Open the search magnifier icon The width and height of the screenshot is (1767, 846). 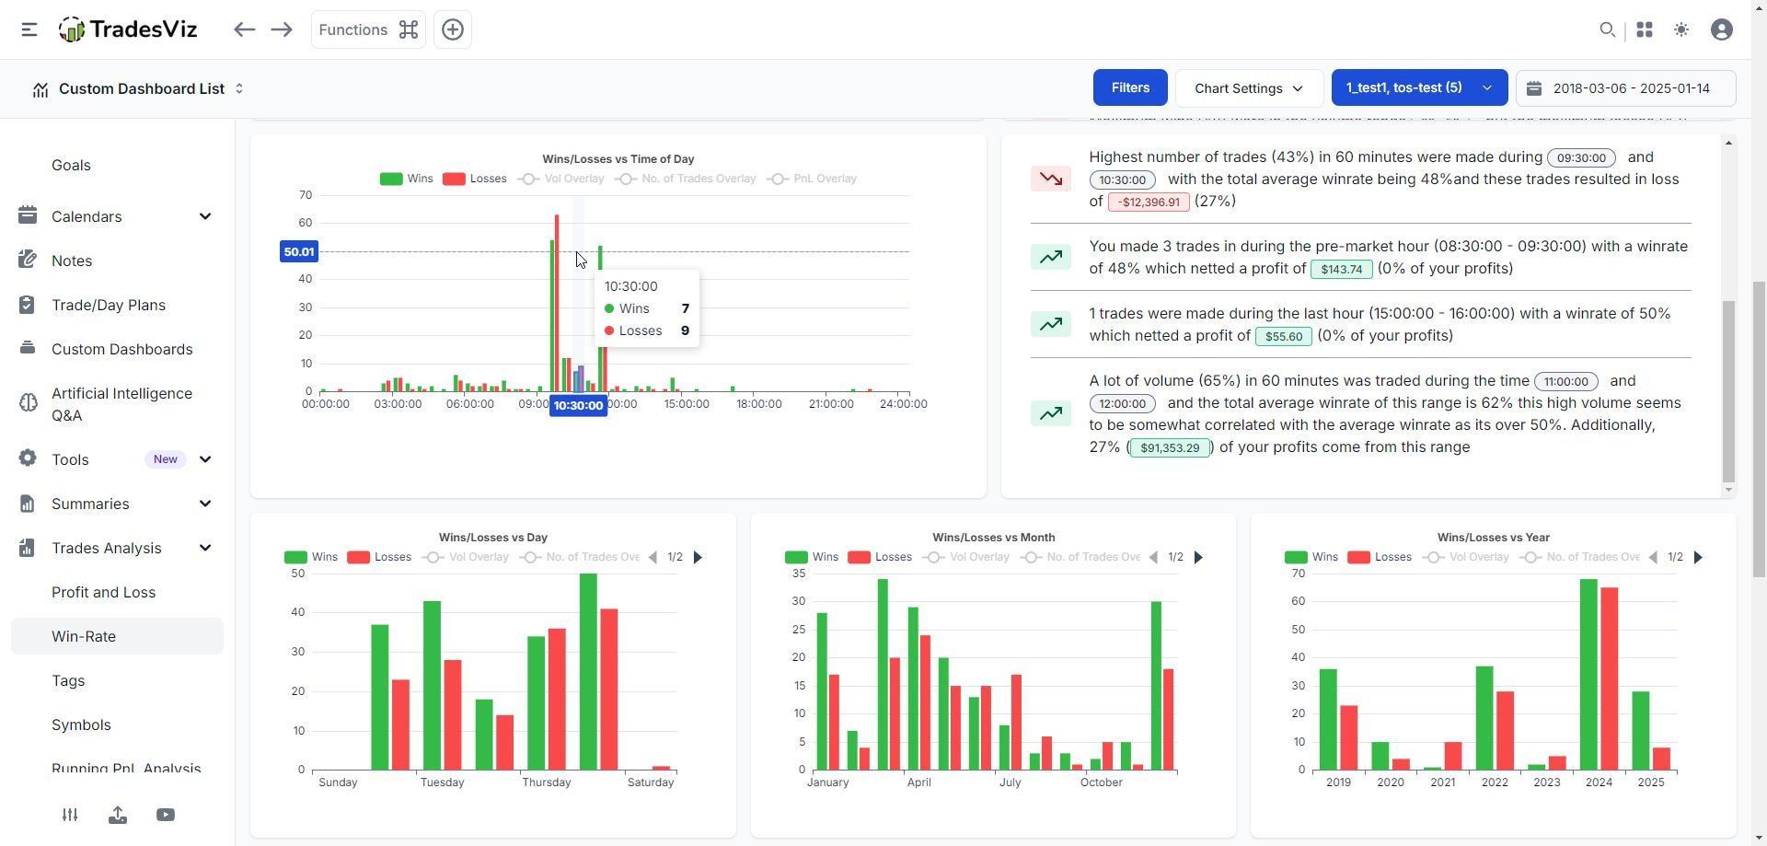[x=1607, y=29]
